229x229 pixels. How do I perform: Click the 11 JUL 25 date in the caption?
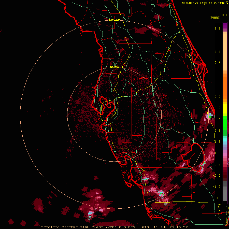[x=164, y=227]
